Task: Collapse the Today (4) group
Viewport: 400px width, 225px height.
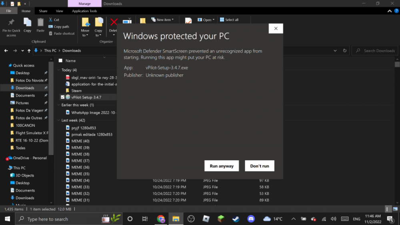Action: 59,70
